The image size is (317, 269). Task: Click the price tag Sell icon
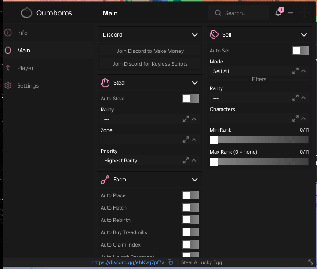tap(214, 35)
